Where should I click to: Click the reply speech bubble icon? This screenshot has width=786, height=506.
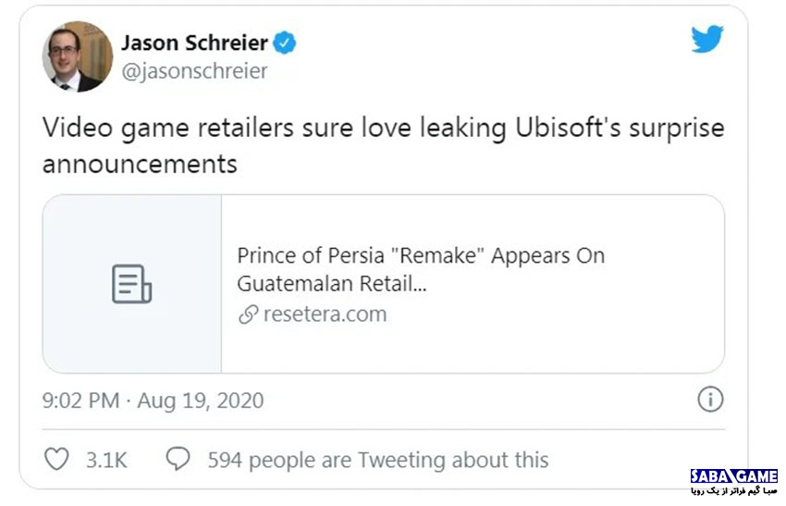(178, 458)
